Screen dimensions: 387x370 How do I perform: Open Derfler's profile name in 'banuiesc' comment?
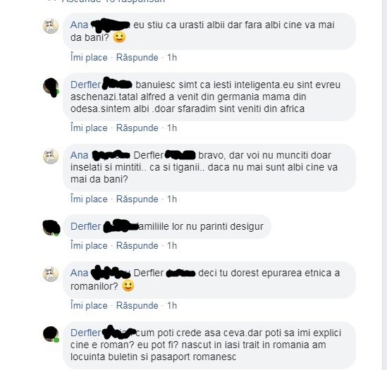click(x=102, y=85)
